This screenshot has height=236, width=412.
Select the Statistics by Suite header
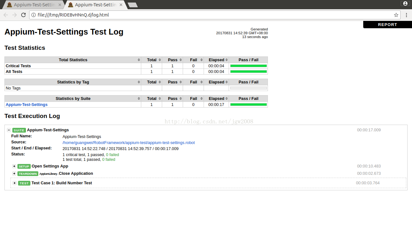[73, 98]
